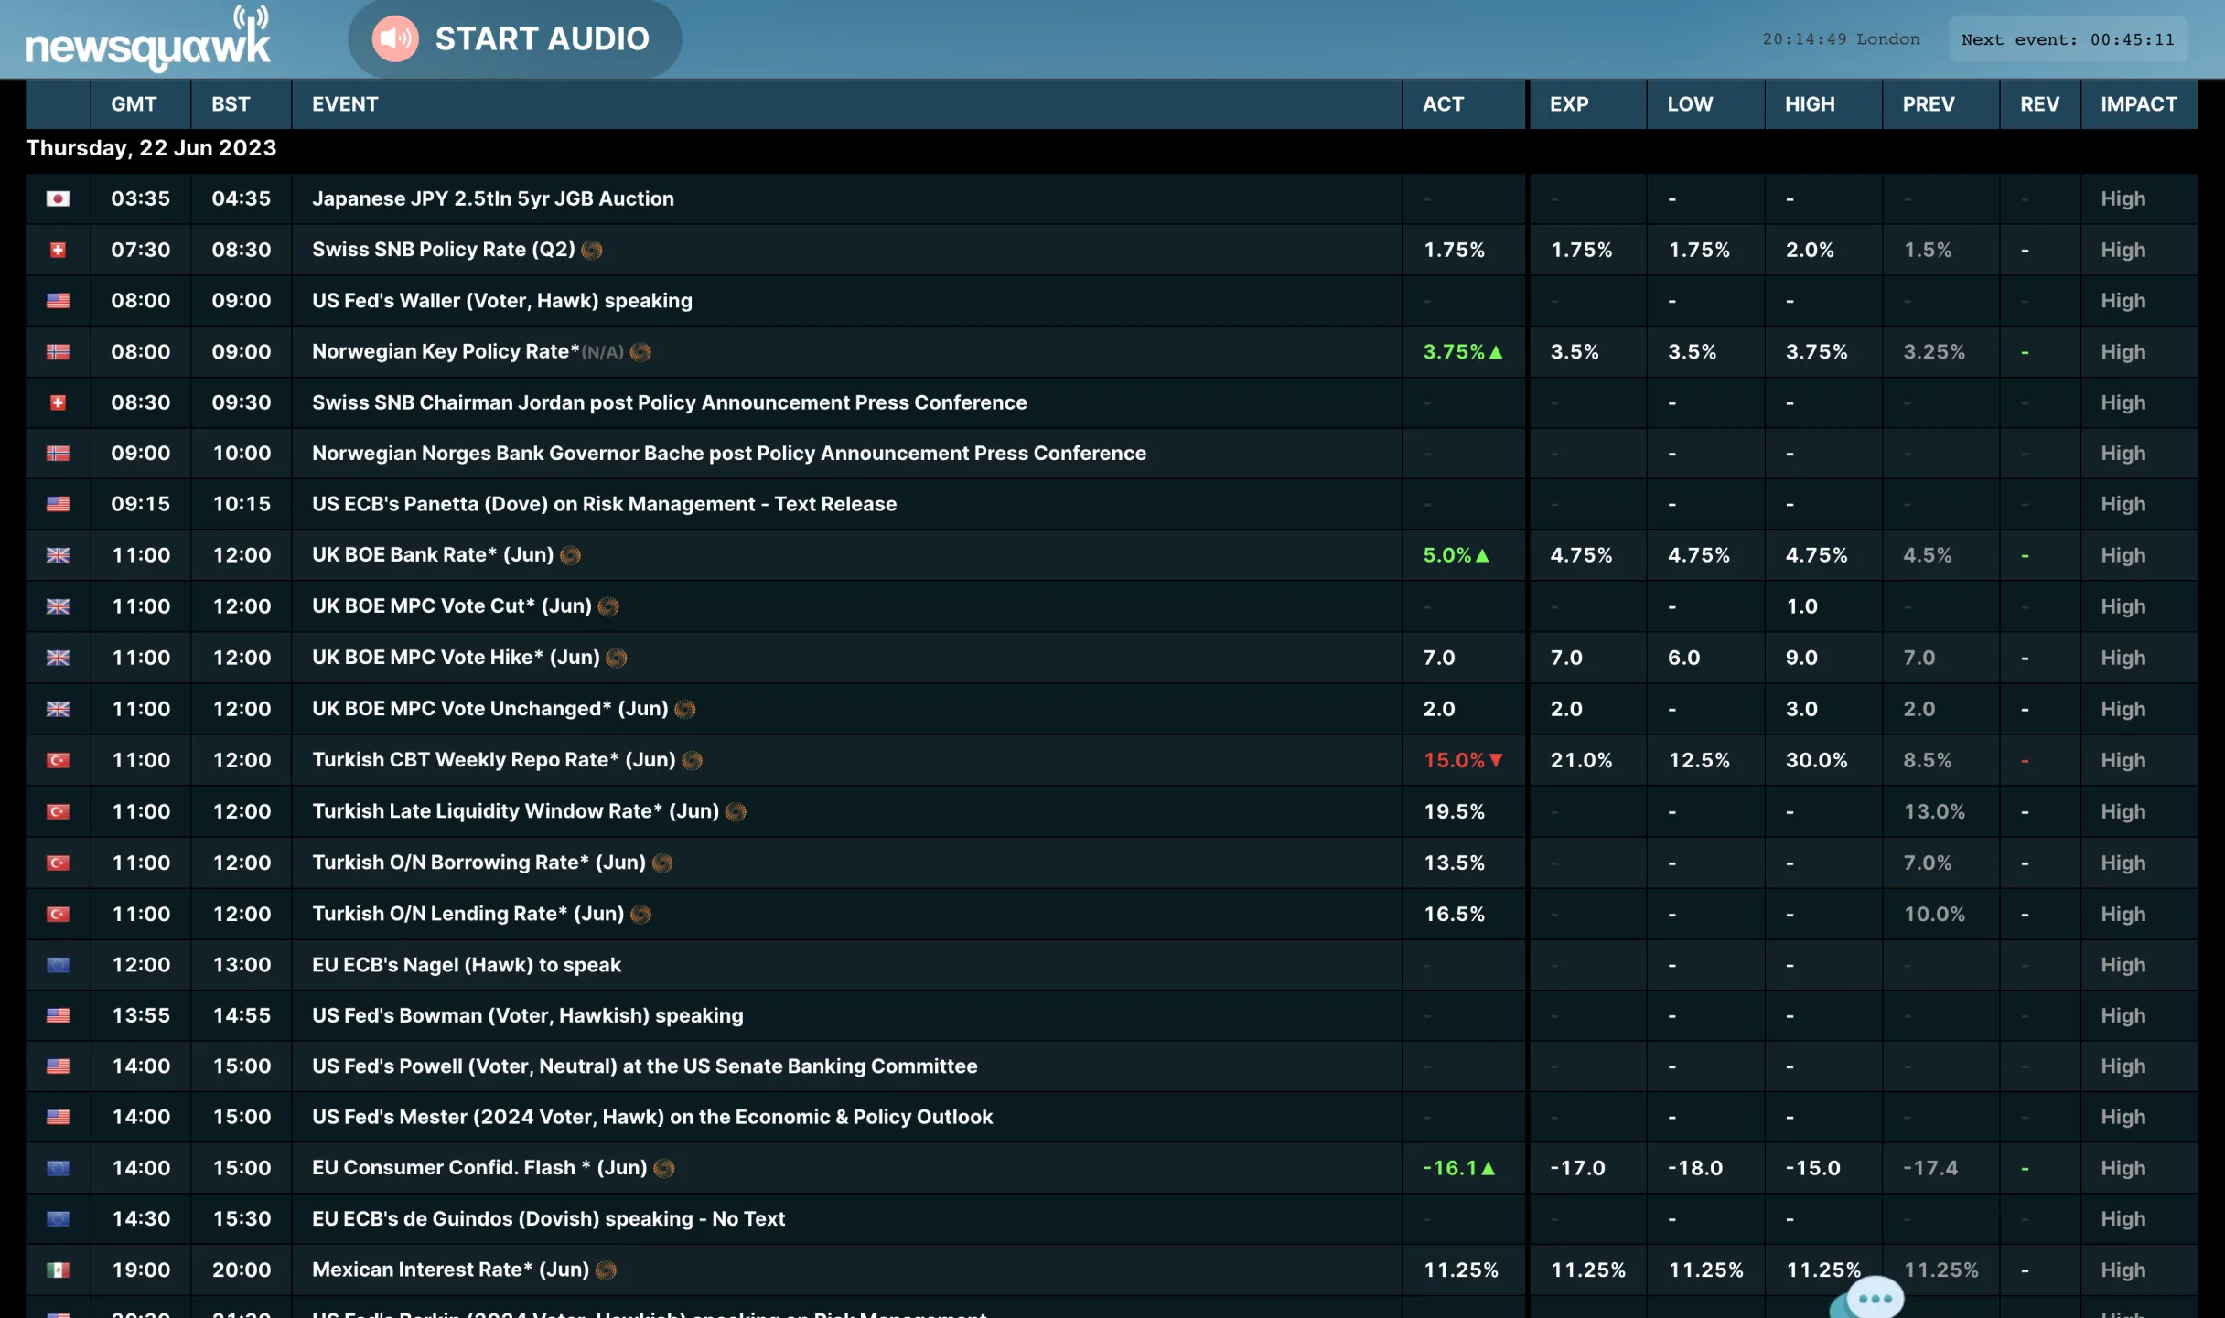Click the info icon beside Turkish CBT Weekly Repo Rate
This screenshot has width=2225, height=1318.
693,760
